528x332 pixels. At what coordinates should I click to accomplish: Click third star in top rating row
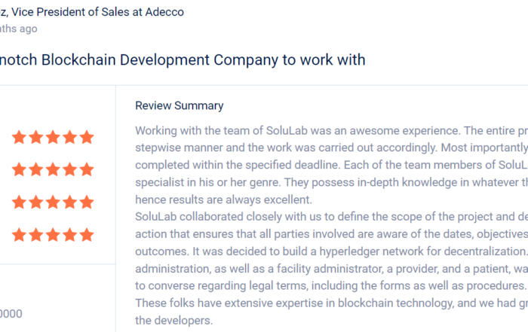pyautogui.click(x=53, y=137)
